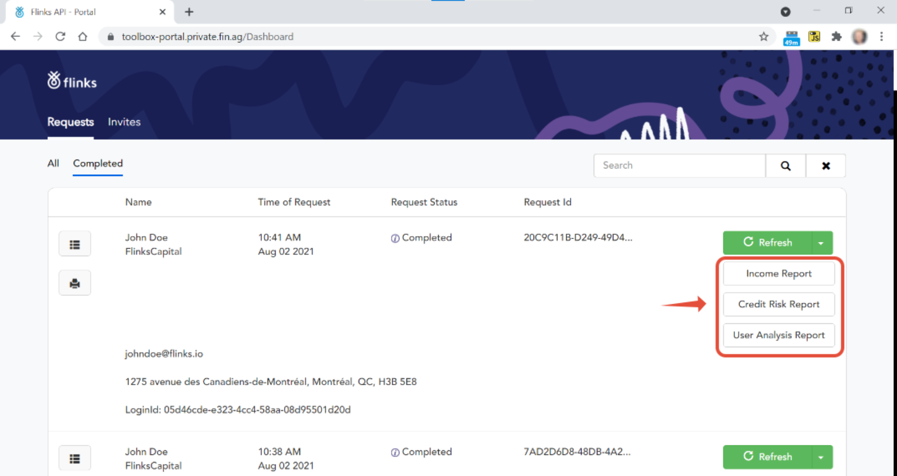Click the list details icon for first request
The width and height of the screenshot is (897, 476).
[75, 244]
